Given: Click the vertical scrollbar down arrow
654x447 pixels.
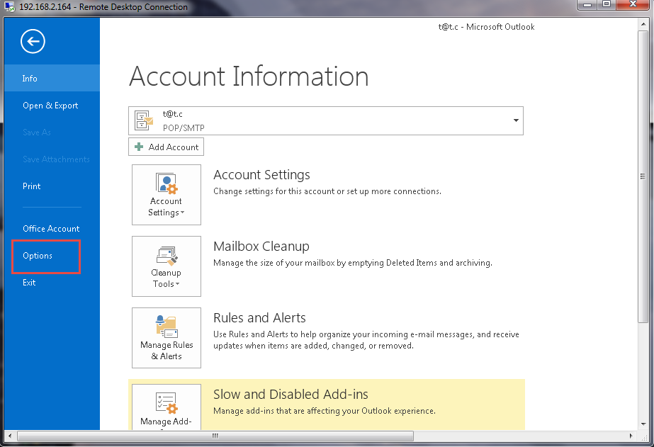Looking at the screenshot, I should click(x=643, y=424).
